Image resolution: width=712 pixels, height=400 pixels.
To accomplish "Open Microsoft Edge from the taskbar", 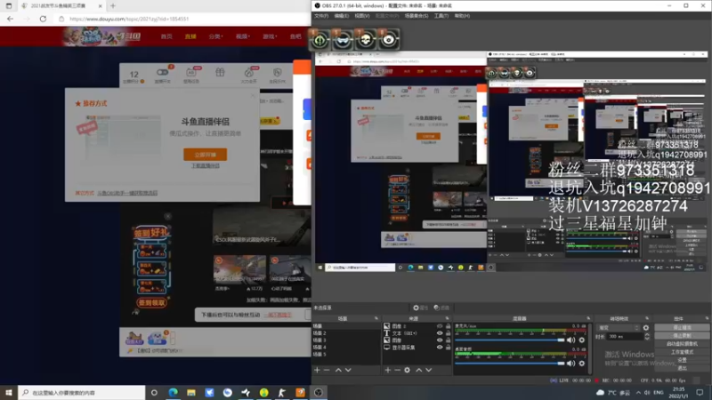I will tap(173, 393).
